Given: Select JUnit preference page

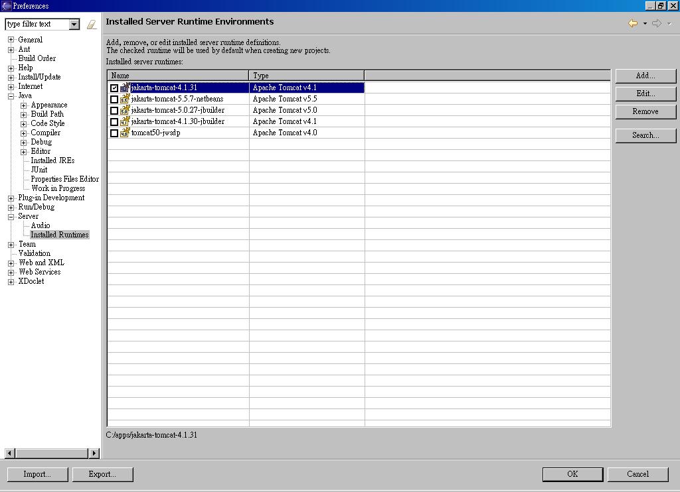Looking at the screenshot, I should click(x=39, y=170).
